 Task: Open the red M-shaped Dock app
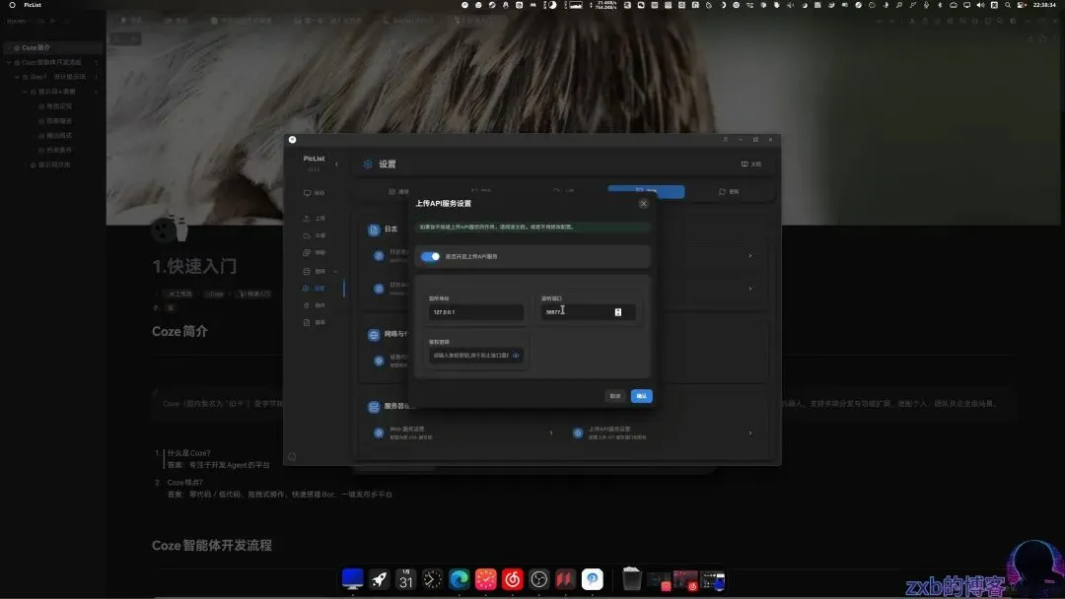point(565,579)
